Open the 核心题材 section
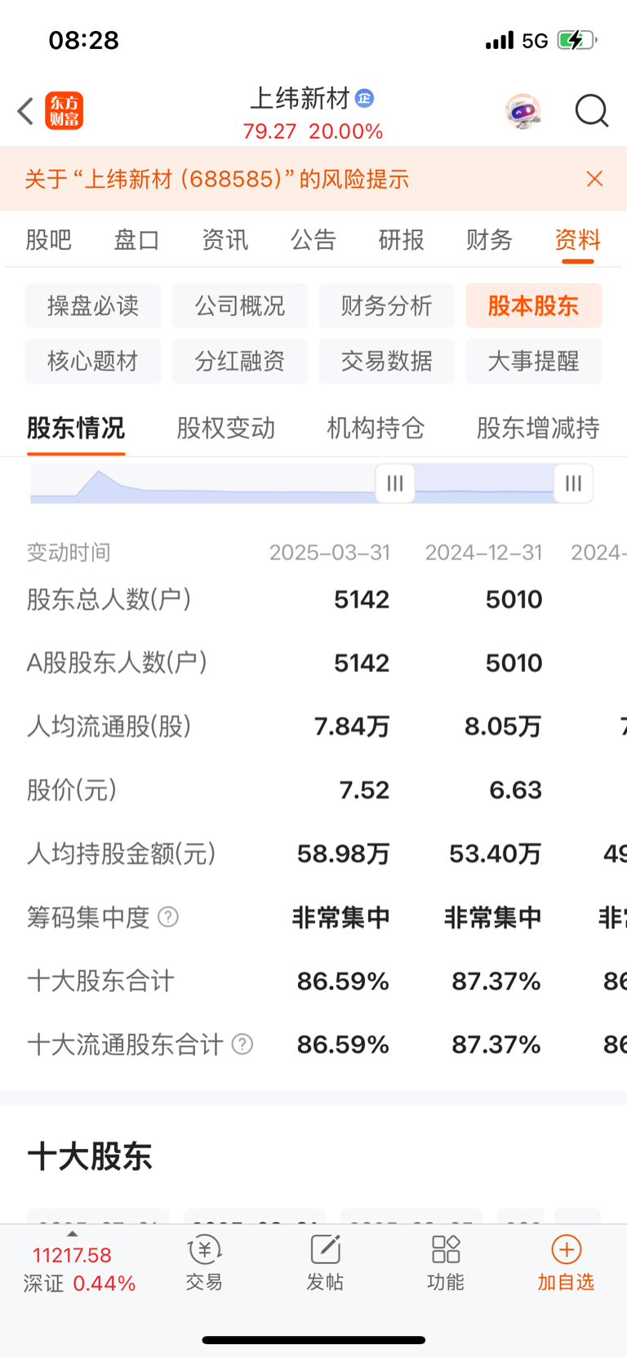The height and width of the screenshot is (1358, 627). 93,361
